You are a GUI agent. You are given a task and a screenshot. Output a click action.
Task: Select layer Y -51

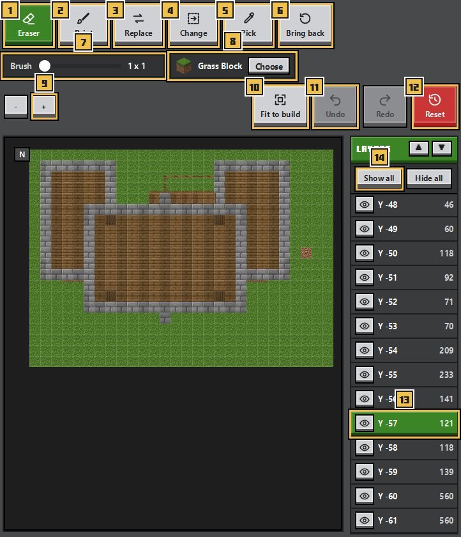click(x=404, y=277)
